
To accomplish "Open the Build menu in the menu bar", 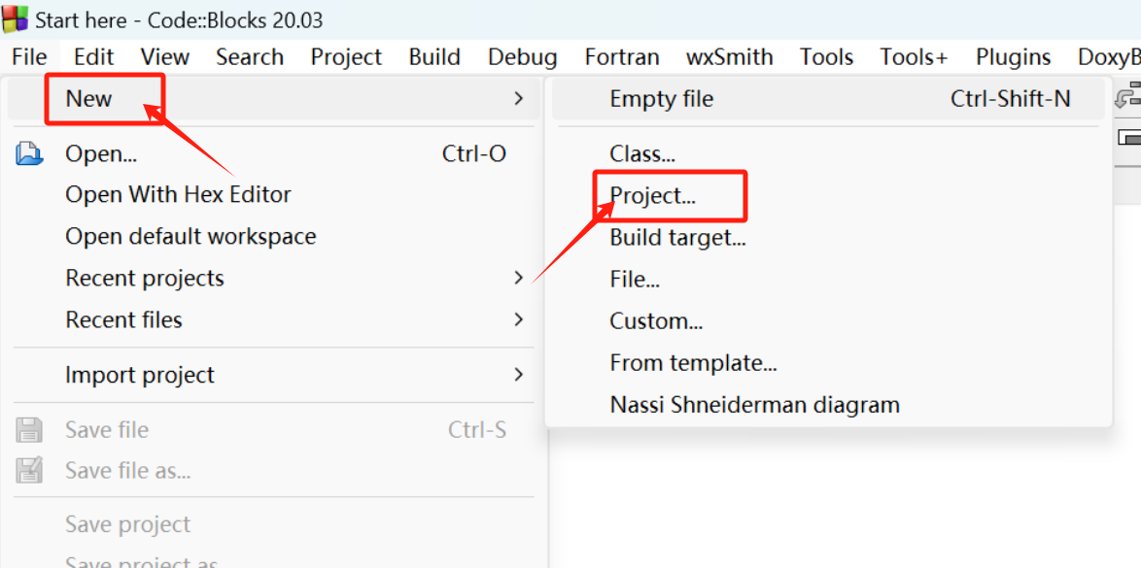I will [x=434, y=56].
